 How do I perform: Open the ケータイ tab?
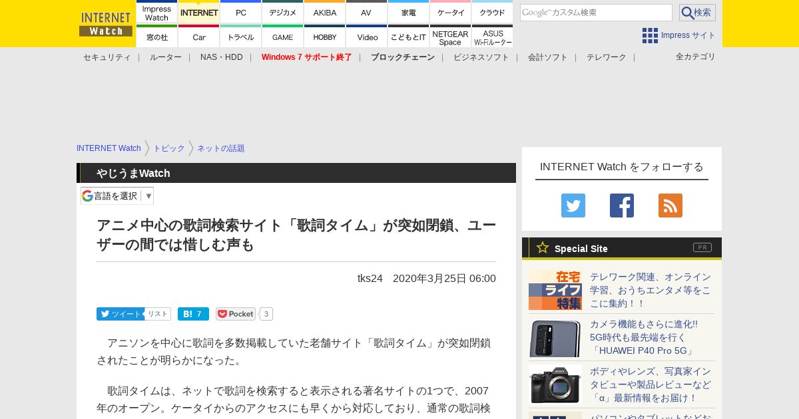pyautogui.click(x=450, y=12)
